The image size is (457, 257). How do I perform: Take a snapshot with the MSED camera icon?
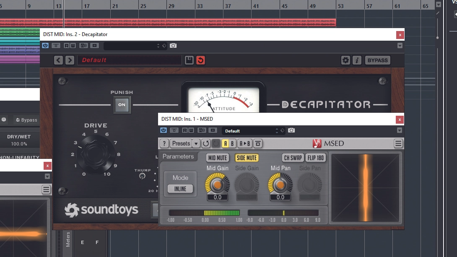(x=291, y=130)
